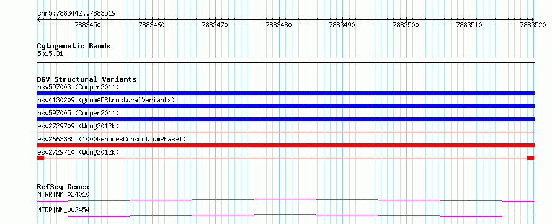The image size is (552, 224).
Task: Open the esv2663385 (1000GenomesConsortiumPhase1) label
Action: coord(112,139)
